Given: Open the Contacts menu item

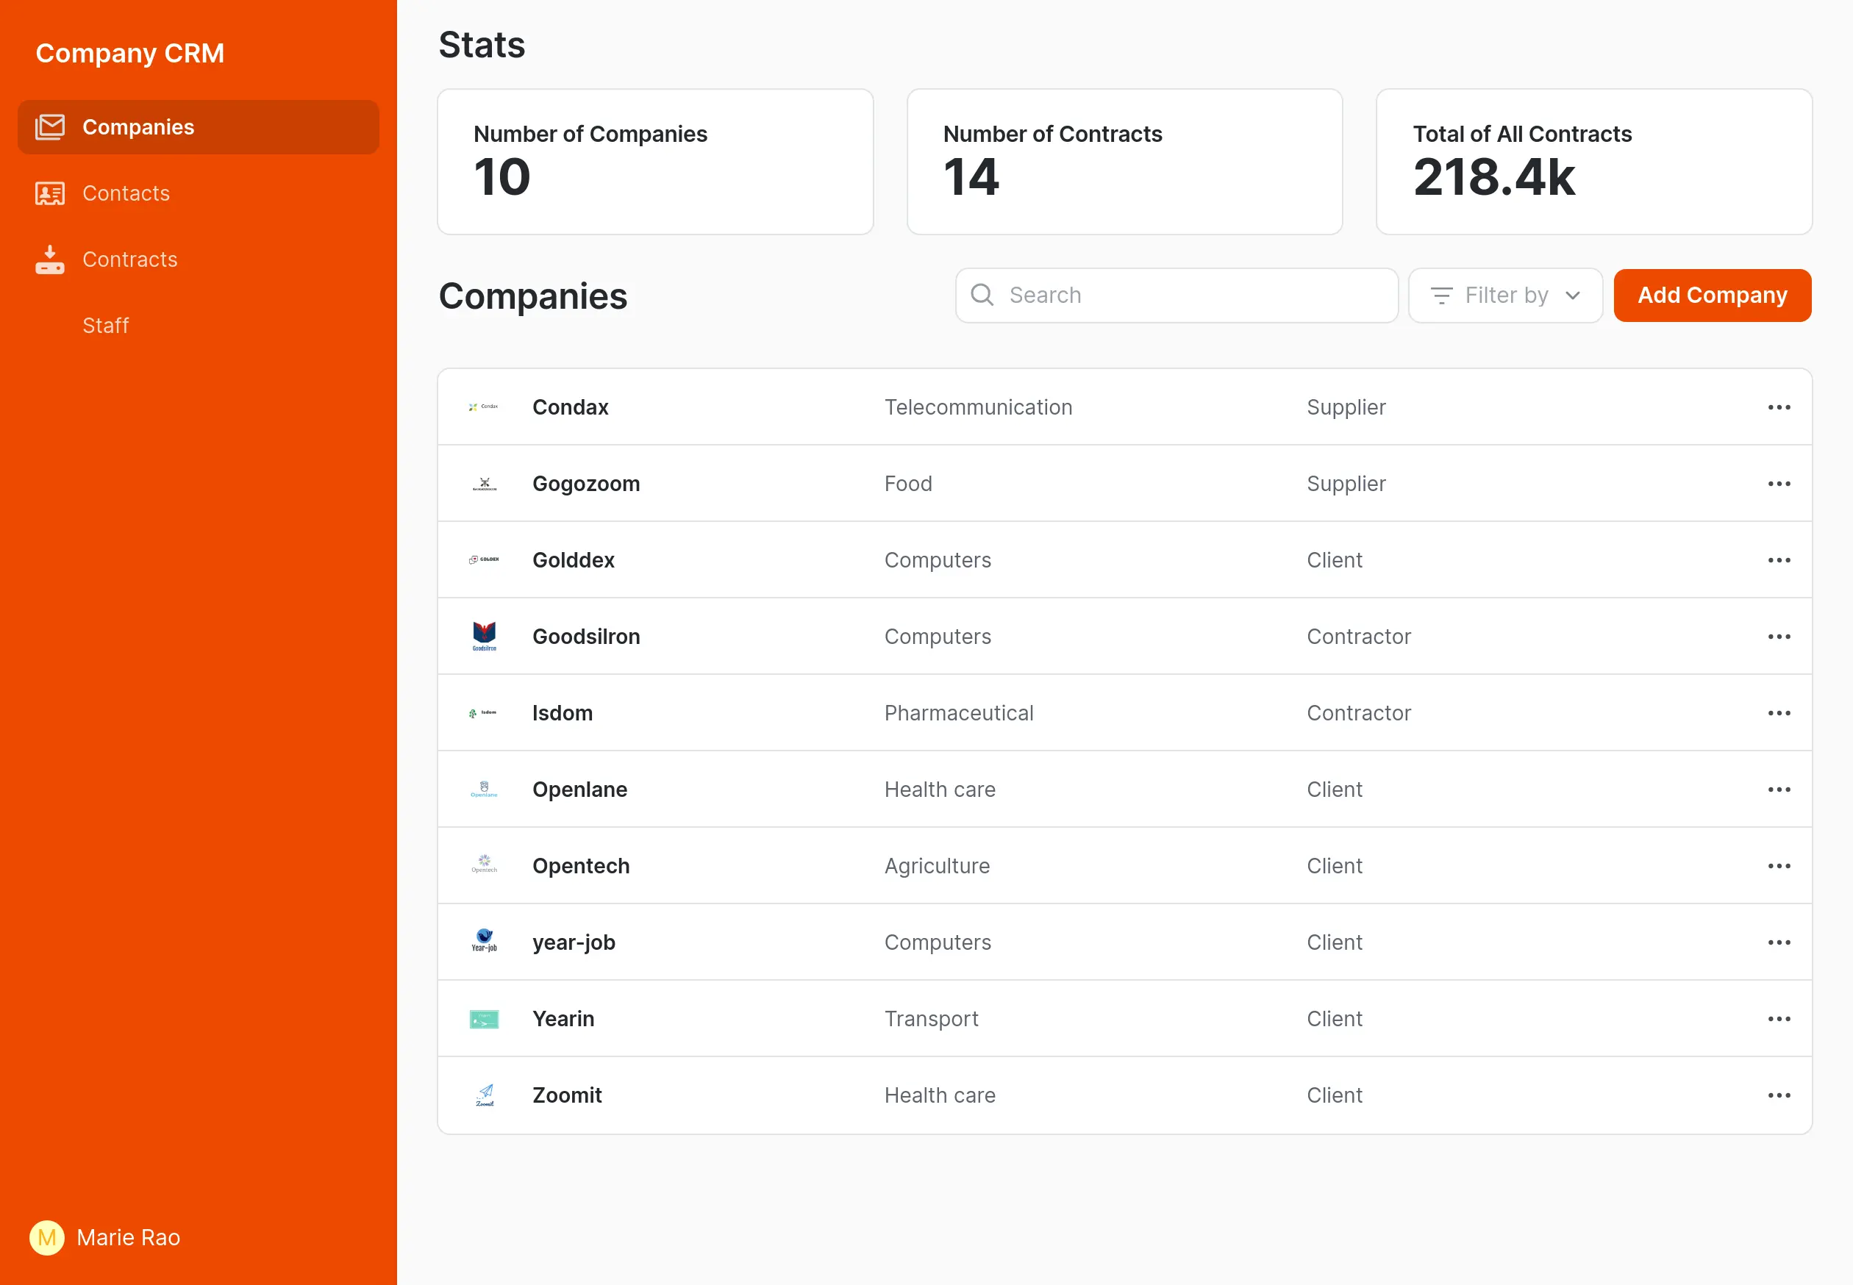Looking at the screenshot, I should [x=126, y=193].
